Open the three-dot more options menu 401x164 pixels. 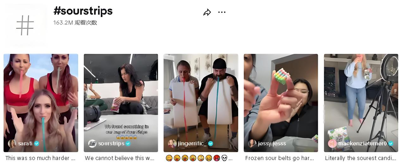222,12
